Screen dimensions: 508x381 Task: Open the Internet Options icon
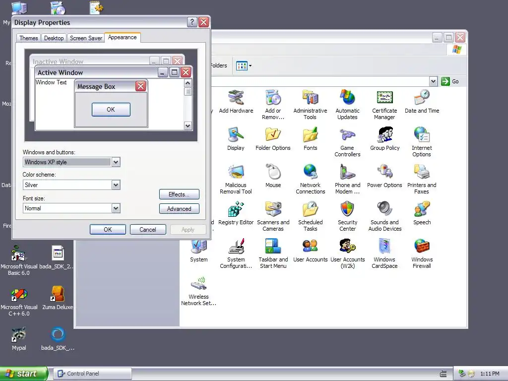point(422,135)
